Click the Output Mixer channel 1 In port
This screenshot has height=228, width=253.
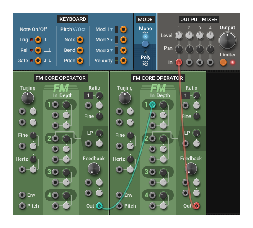pos(179,62)
